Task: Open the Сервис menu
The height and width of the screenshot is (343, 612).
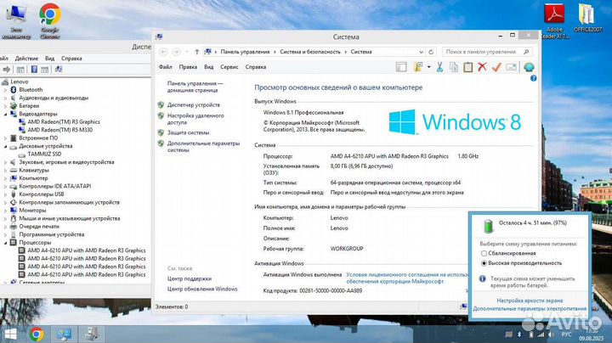Action: [229, 67]
